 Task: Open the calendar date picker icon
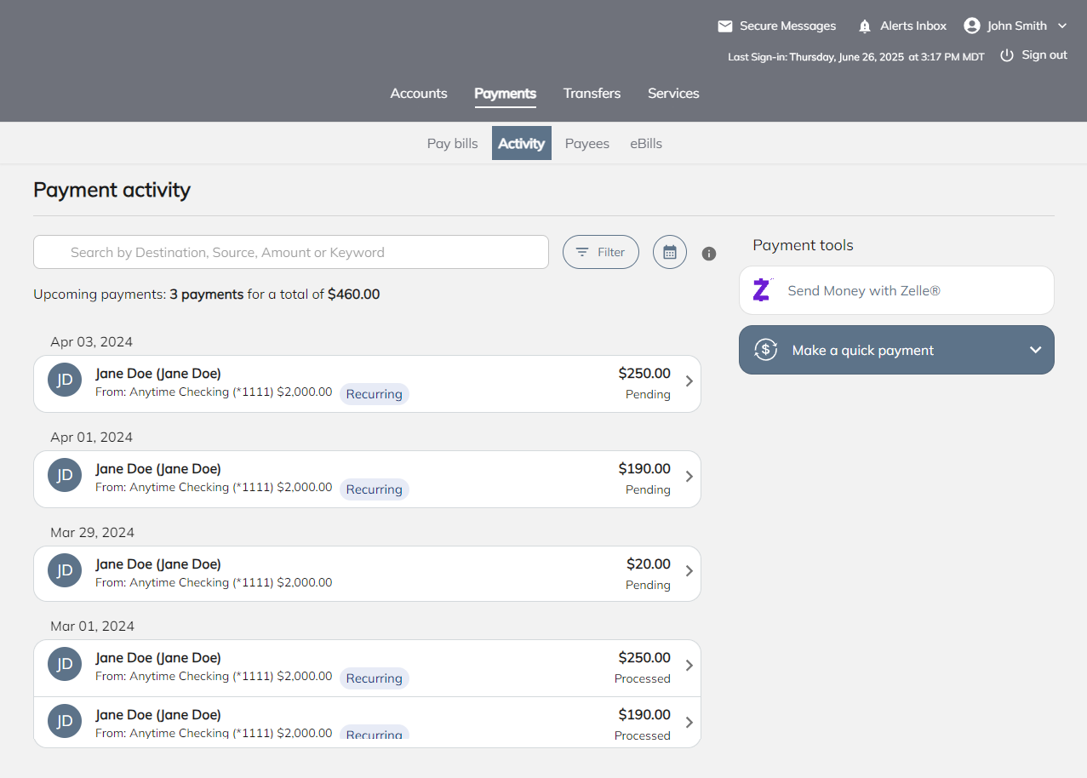tap(670, 252)
